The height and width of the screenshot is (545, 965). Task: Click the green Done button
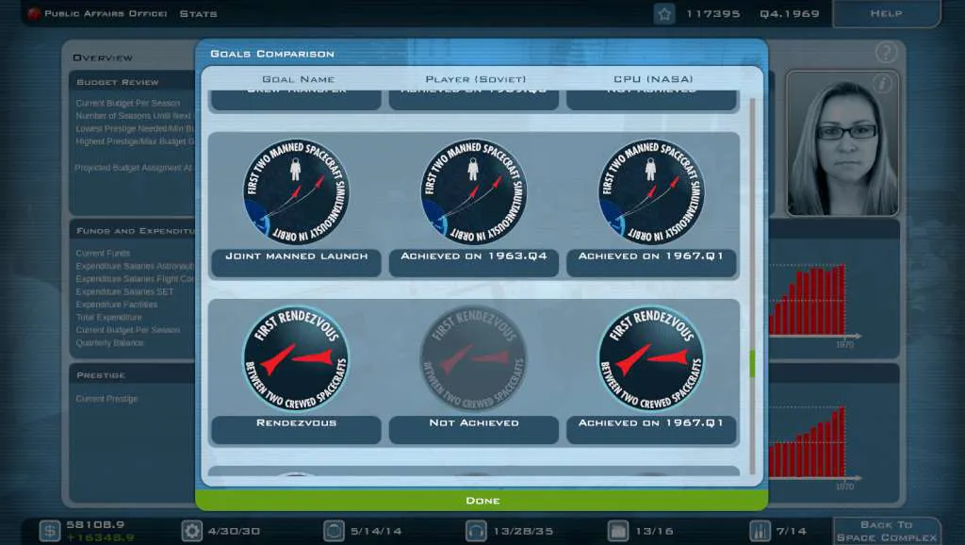[x=482, y=500]
